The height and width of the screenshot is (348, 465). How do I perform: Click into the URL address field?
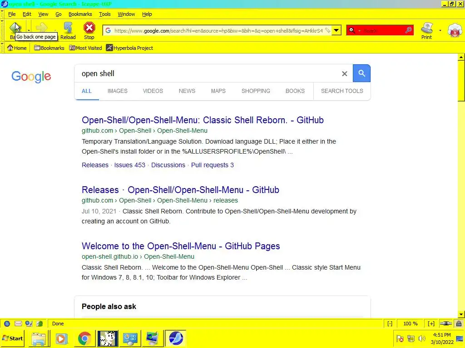coord(218,30)
